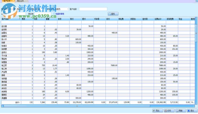198x114 pixels.
Task: Click the 7,266 total pieces cell
Action: click(x=39, y=102)
